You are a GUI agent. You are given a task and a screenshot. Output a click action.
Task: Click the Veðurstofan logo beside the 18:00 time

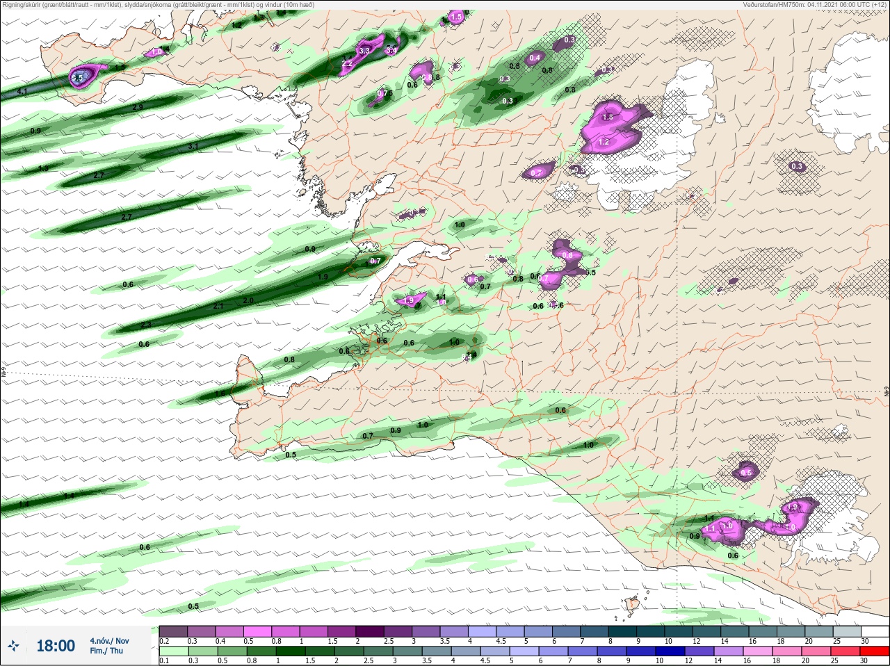point(13,646)
